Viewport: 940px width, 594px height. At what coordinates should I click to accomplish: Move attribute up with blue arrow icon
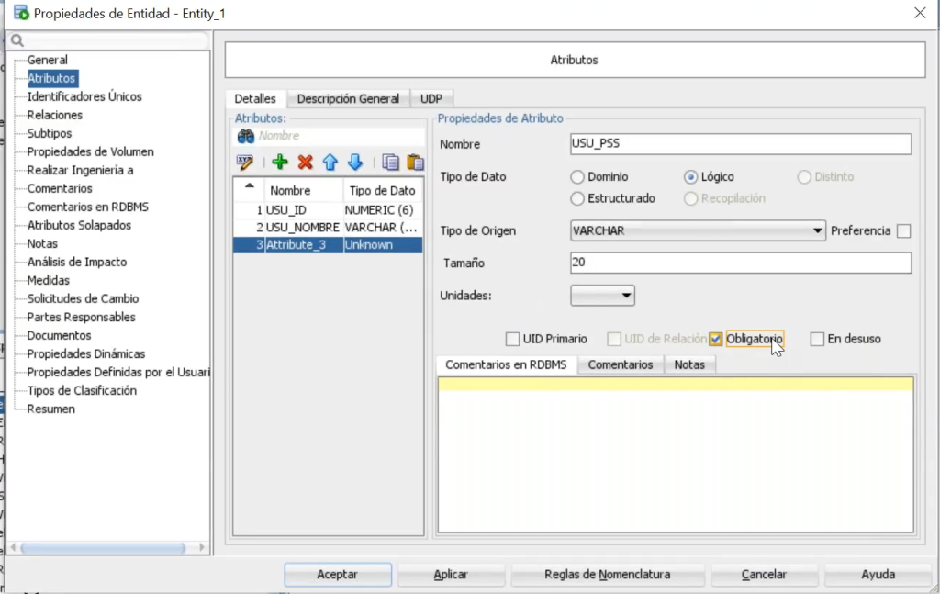tap(330, 162)
